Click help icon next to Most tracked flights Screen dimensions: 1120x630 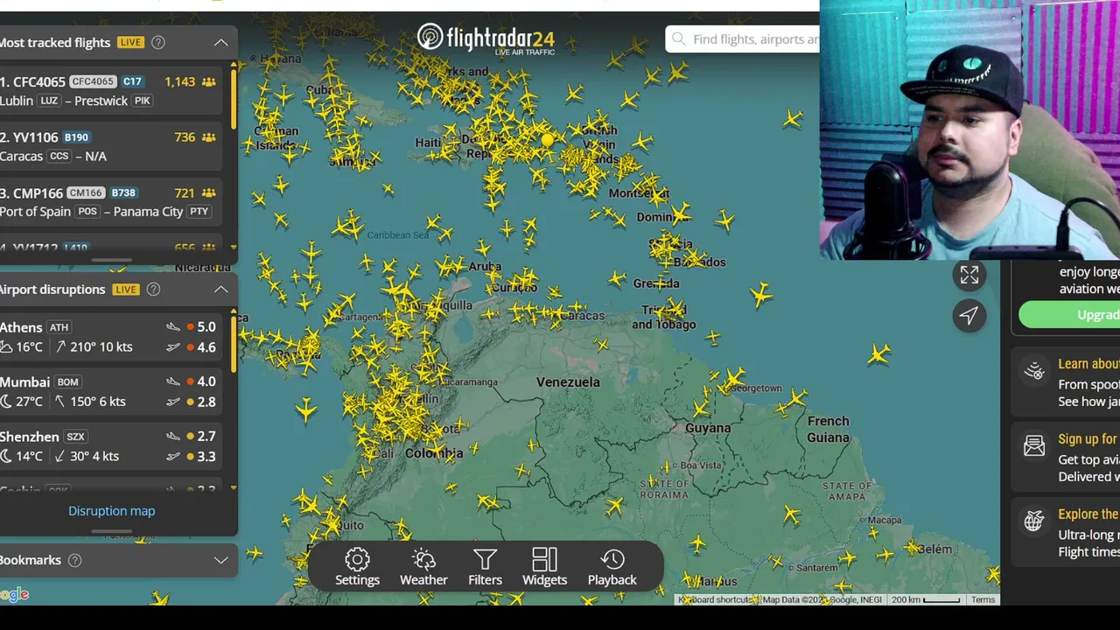[158, 42]
